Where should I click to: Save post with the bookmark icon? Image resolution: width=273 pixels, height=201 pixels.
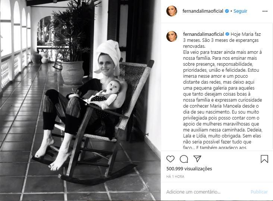click(x=264, y=159)
